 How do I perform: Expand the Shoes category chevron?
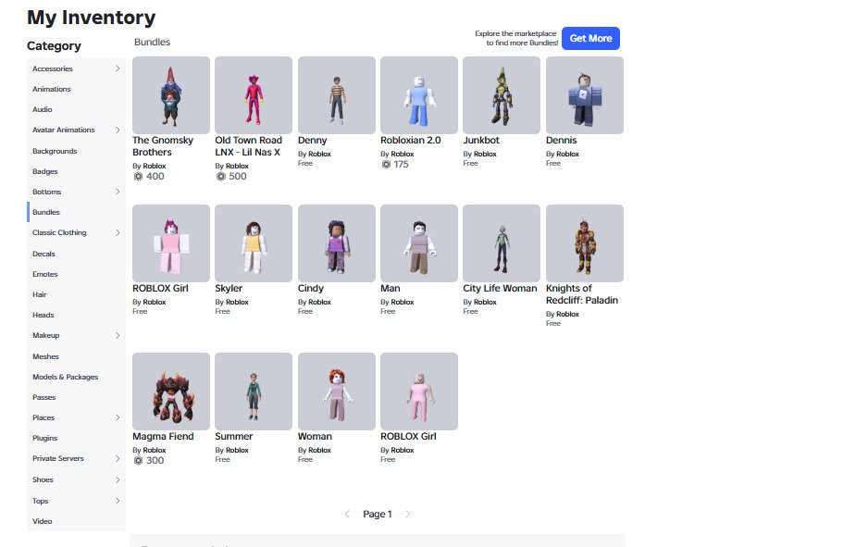point(118,479)
